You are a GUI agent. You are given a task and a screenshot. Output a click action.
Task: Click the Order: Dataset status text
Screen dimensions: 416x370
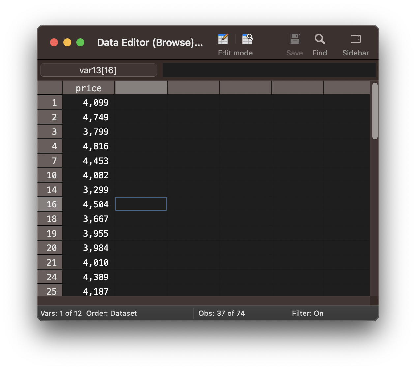coord(111,313)
